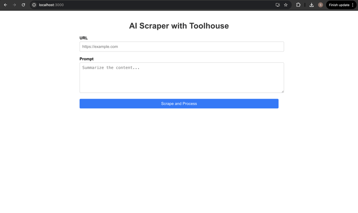Viewport: 358px width, 213px height.
Task: Click the URL field label
Action: 84,38
